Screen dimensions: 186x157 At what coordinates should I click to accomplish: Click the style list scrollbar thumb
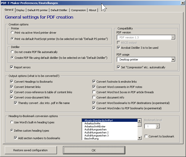tap(140, 125)
